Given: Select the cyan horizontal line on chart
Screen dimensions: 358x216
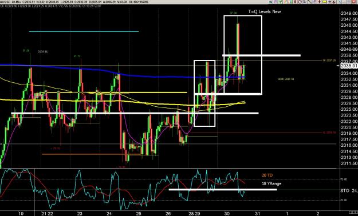Looking at the screenshot, I should click(x=84, y=31).
